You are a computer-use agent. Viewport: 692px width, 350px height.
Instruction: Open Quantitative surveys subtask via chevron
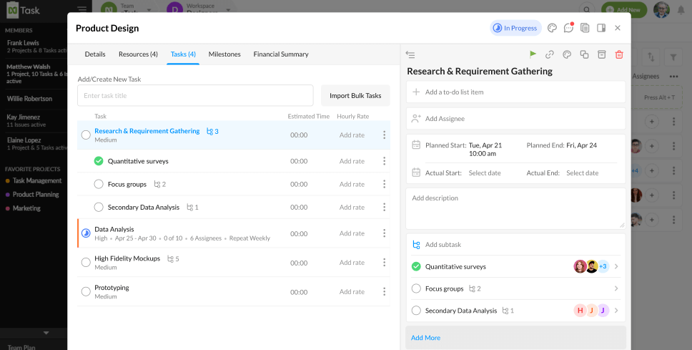(616, 266)
